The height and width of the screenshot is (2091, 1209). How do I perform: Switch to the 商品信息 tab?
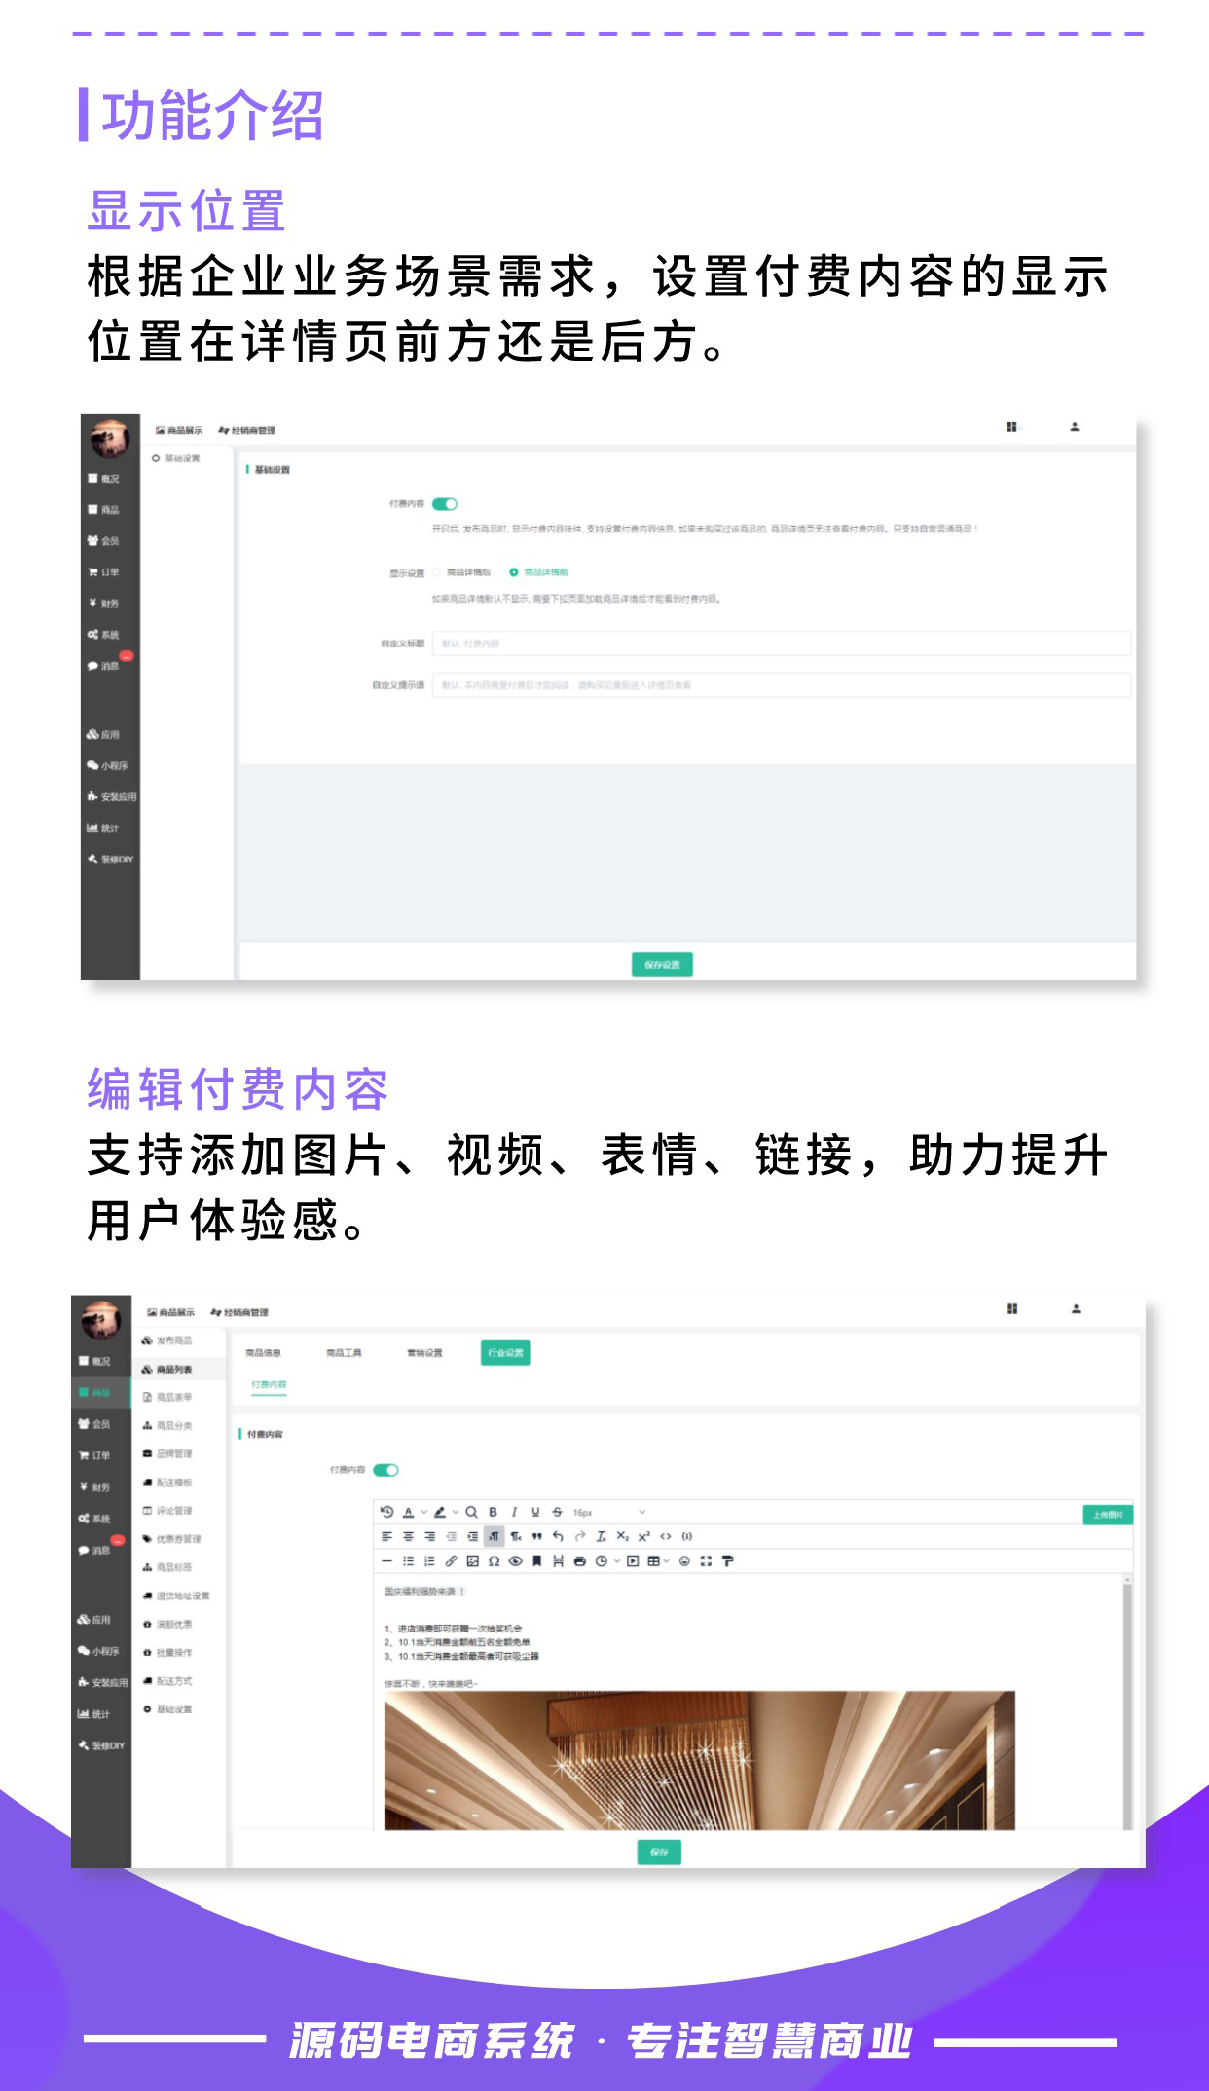click(x=263, y=1353)
